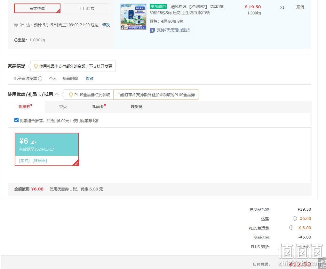The image size is (326, 269).
Task: Choose 上门自提 pickup option
Action: 87,9
